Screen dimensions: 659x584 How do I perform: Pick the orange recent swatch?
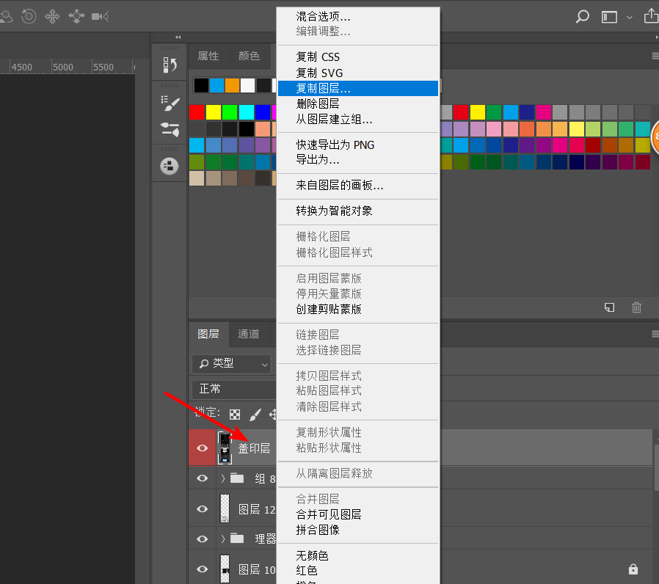[x=232, y=85]
